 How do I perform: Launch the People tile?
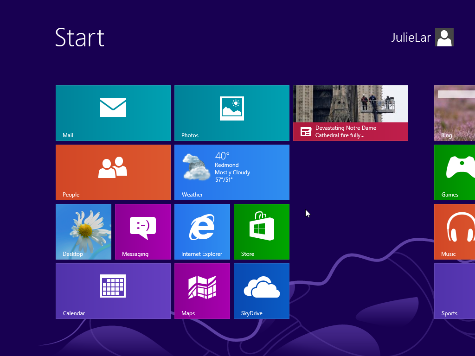[113, 172]
